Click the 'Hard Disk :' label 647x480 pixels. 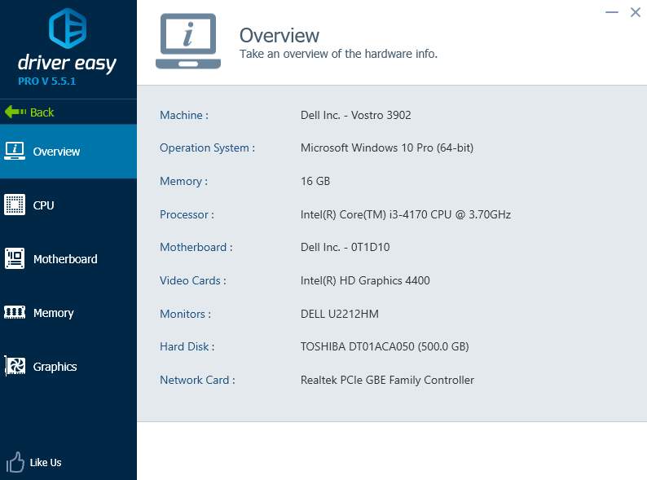coord(187,346)
